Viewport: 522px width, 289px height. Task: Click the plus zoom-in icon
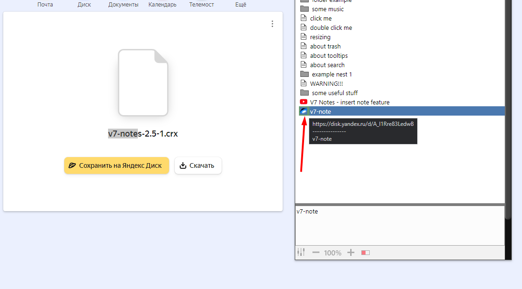tap(351, 252)
